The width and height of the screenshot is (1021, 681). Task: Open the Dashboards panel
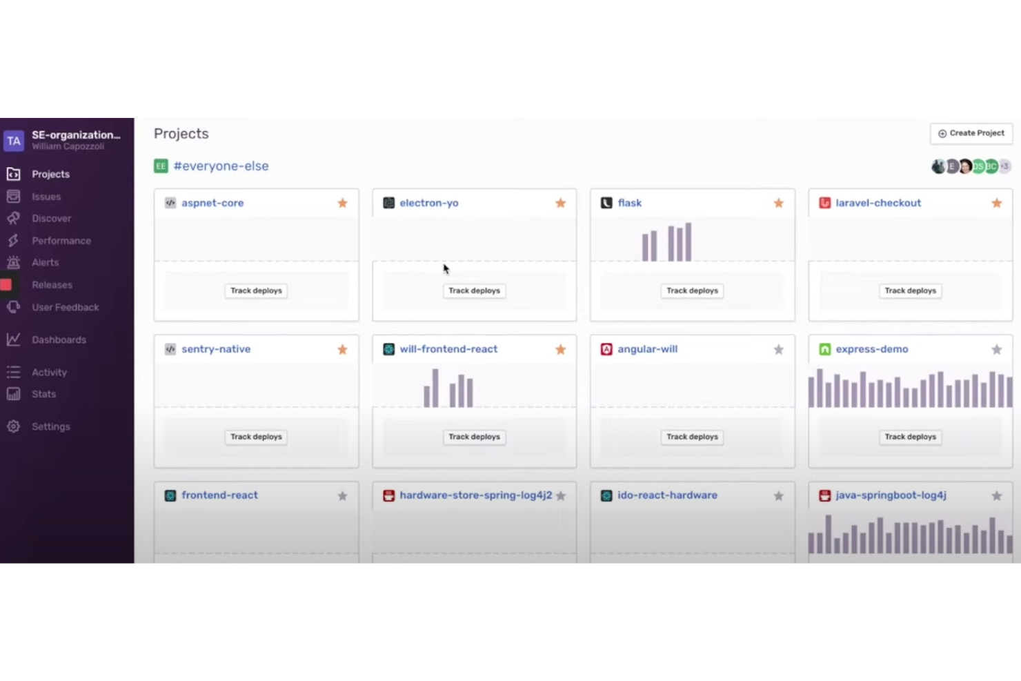pyautogui.click(x=59, y=339)
